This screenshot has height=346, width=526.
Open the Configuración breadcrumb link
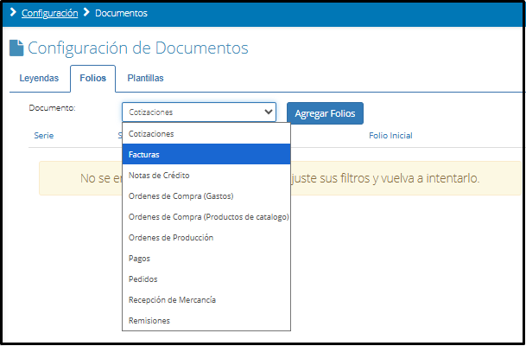[x=50, y=14]
